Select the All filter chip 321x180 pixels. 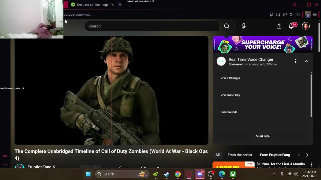[217, 155]
